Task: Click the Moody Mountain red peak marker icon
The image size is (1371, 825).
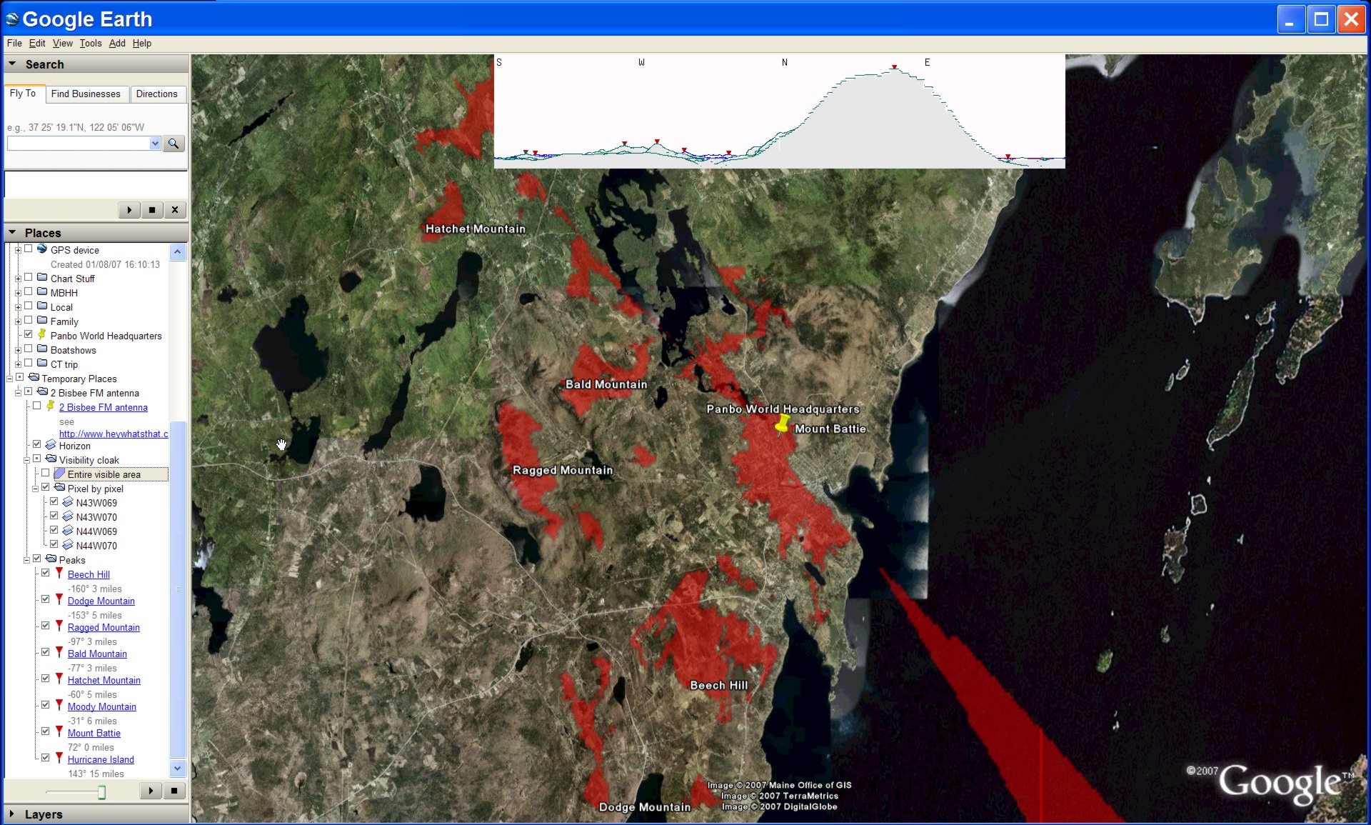Action: (59, 706)
